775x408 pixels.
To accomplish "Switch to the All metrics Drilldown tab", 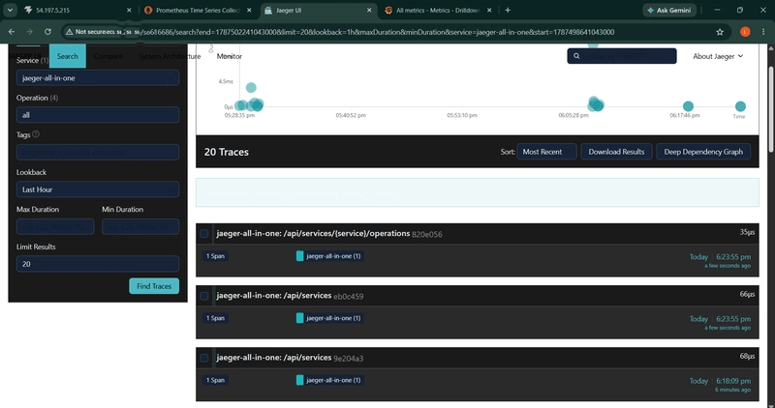I will click(x=439, y=10).
